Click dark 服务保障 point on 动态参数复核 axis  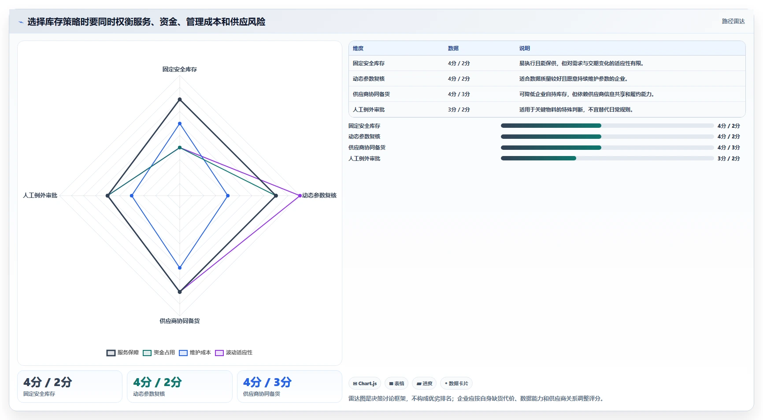pyautogui.click(x=276, y=196)
